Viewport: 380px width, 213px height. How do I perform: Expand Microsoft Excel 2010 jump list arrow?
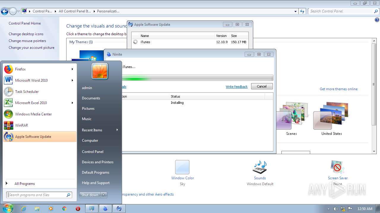(72, 103)
